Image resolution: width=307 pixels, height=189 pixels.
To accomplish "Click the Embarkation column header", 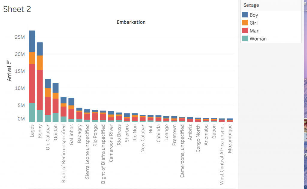I will tap(131, 22).
